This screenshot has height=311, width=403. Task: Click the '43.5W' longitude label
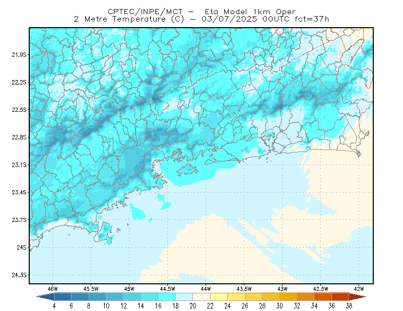[244, 289]
